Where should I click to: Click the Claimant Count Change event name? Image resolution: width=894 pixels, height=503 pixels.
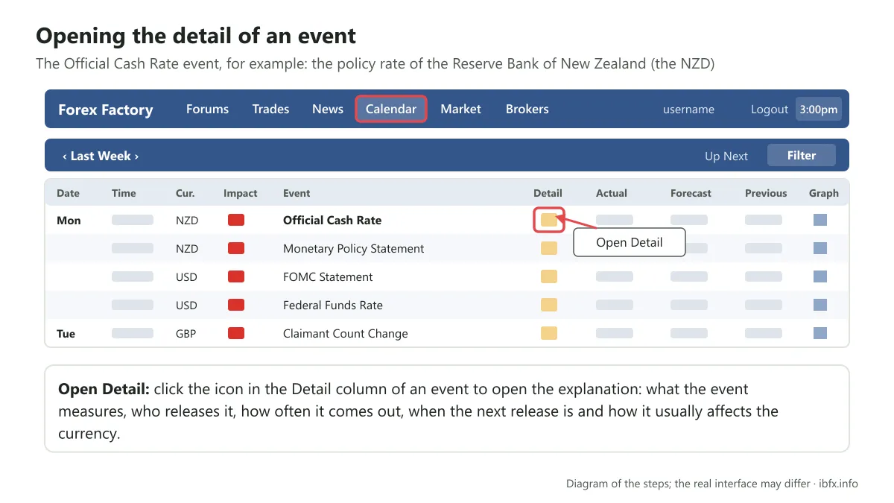coord(346,333)
